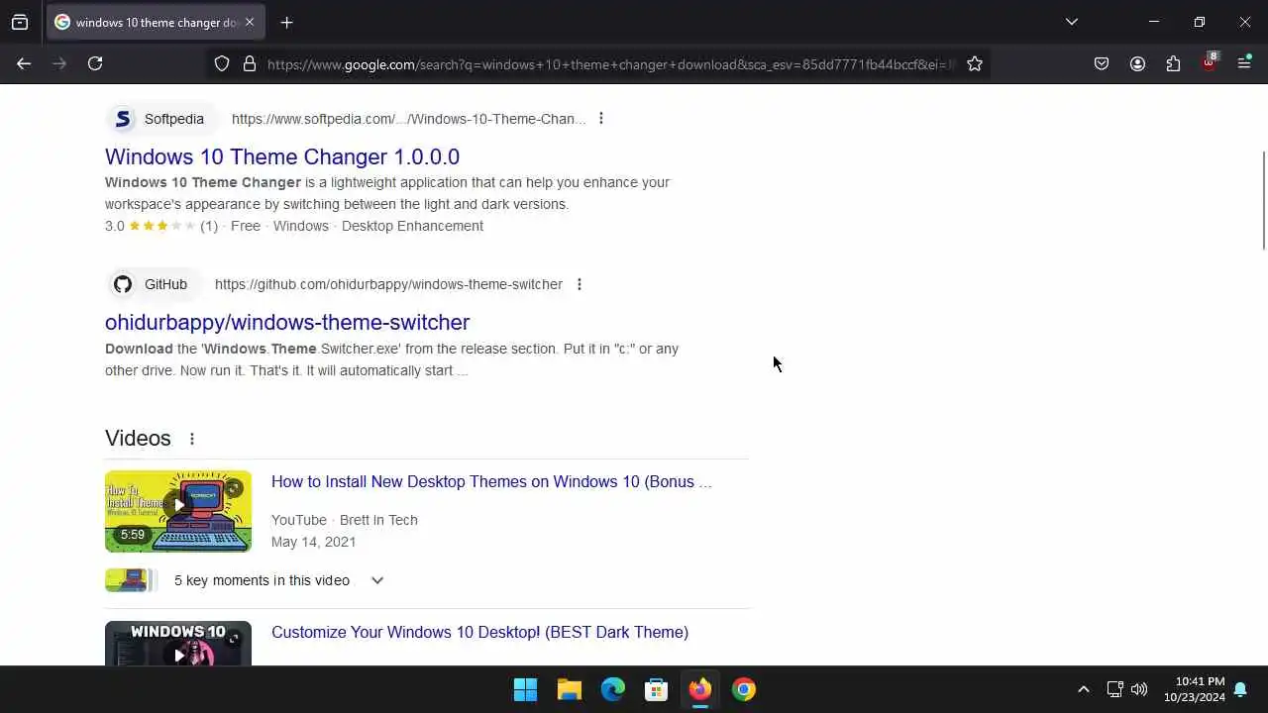Viewport: 1268px width, 713px height.
Task: Open the tracking protection shield icon
Action: pos(222,63)
